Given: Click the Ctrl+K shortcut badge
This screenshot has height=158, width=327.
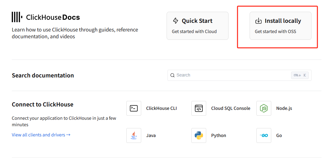Looking at the screenshot, I should point(300,75).
